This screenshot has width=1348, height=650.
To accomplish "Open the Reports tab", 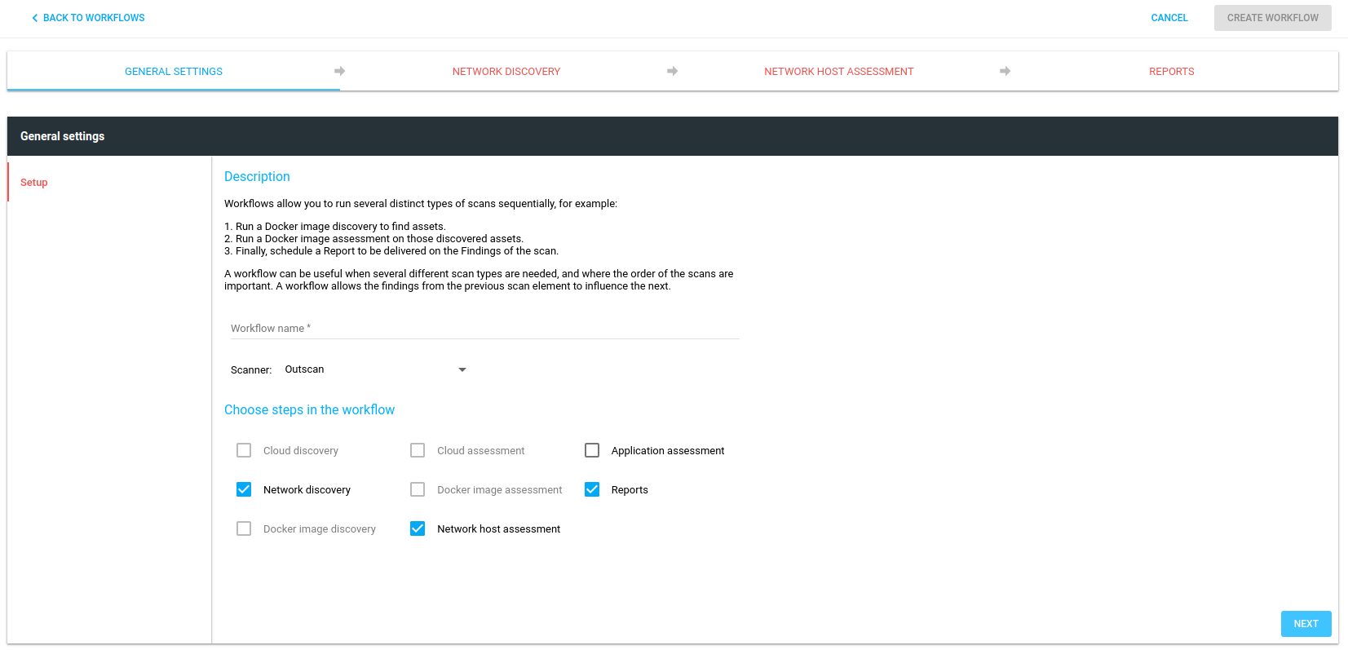I will point(1172,71).
